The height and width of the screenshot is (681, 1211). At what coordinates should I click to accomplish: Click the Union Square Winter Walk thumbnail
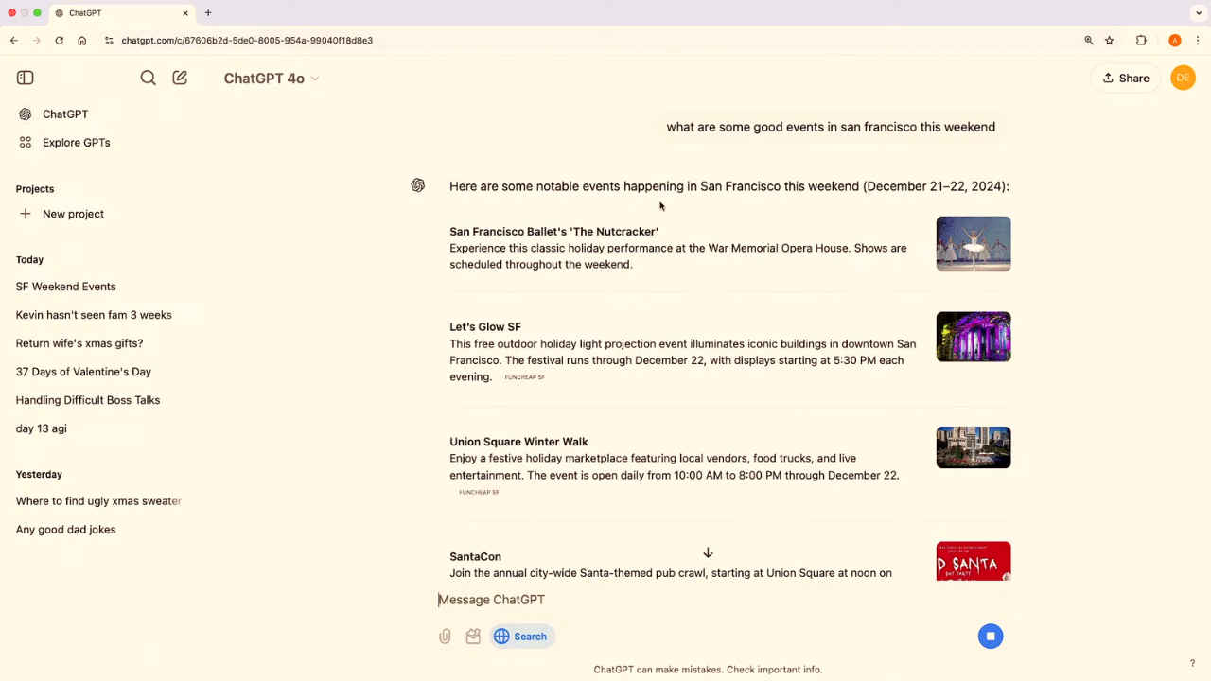pyautogui.click(x=974, y=447)
